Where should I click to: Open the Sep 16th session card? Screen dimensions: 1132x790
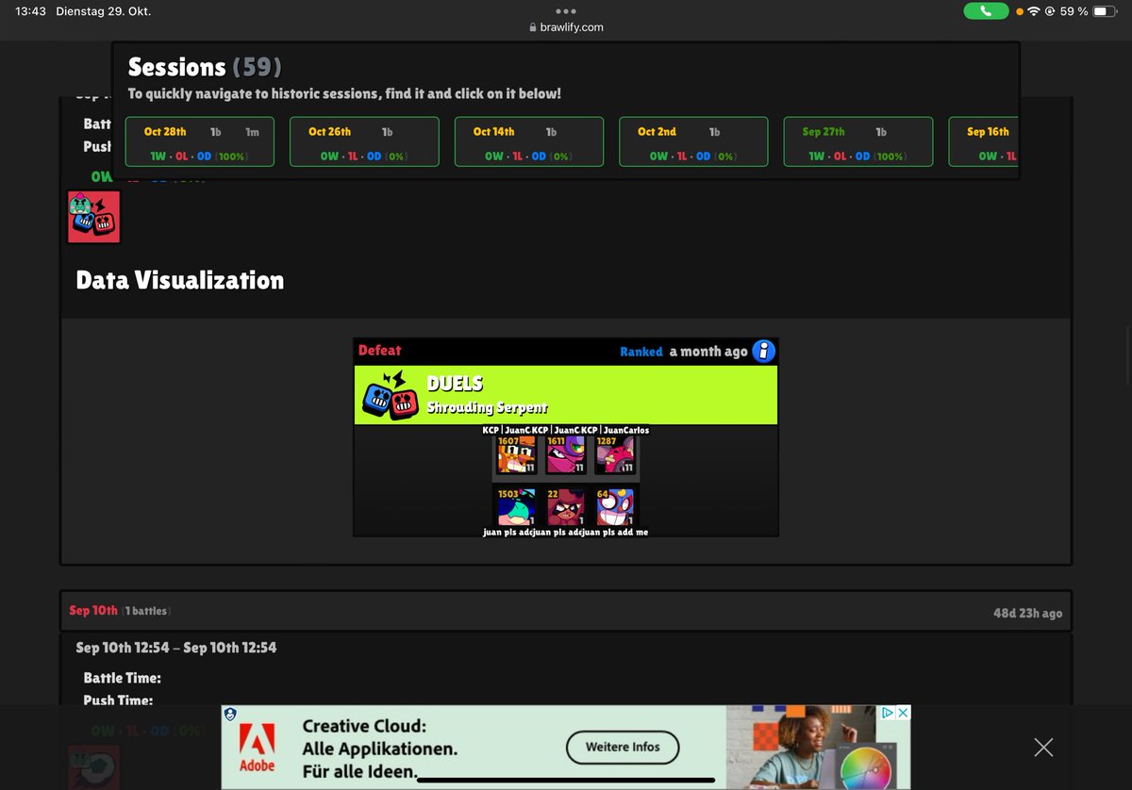click(x=983, y=142)
